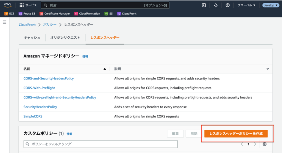Open the notifications bell
This screenshot has height=153, width=282.
coord(216,5)
